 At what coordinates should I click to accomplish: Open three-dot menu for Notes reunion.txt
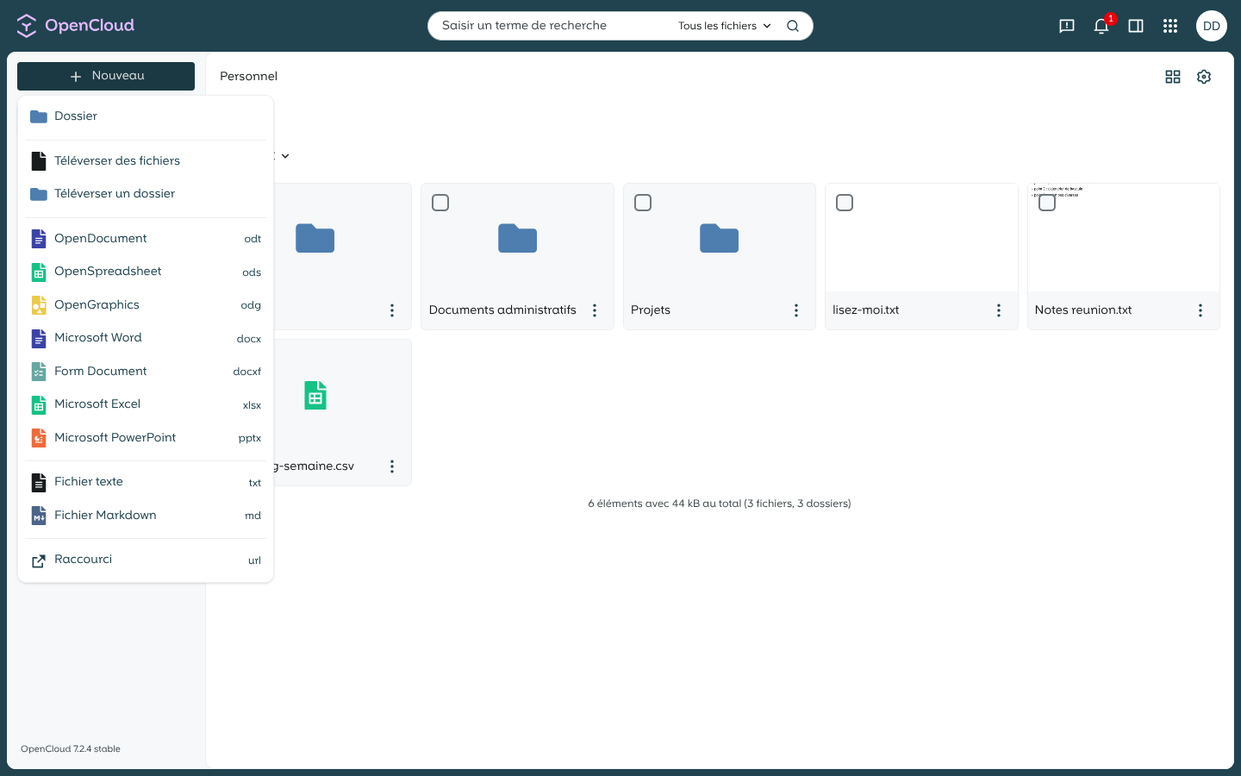tap(1200, 310)
